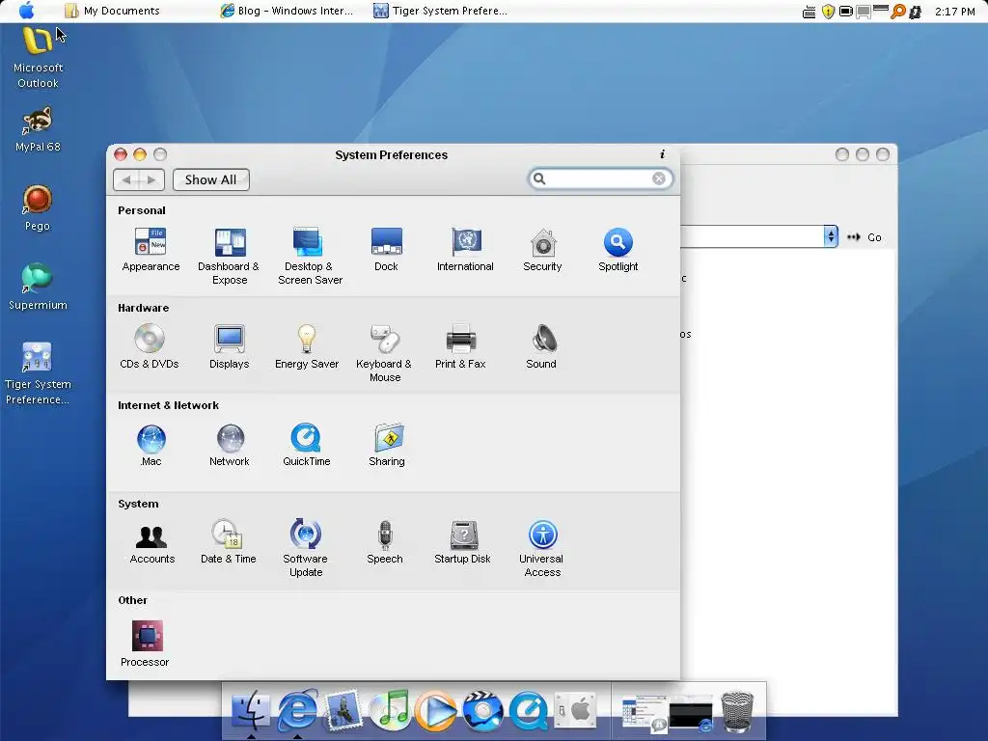
Task: Open Microsoft Outlook desktop shortcut
Action: coord(38,58)
